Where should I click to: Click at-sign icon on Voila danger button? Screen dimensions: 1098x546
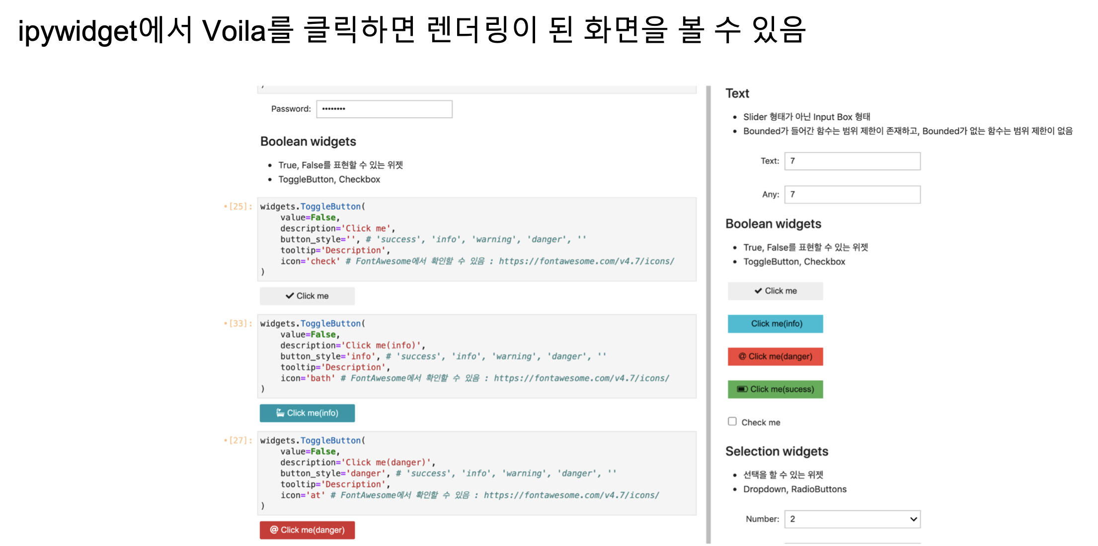[742, 357]
